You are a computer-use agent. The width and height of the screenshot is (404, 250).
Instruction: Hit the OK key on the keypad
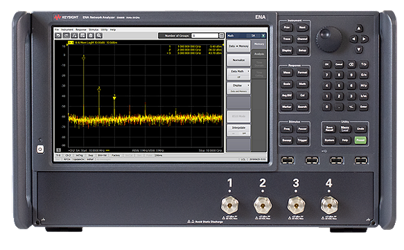pyautogui.click(x=326, y=64)
